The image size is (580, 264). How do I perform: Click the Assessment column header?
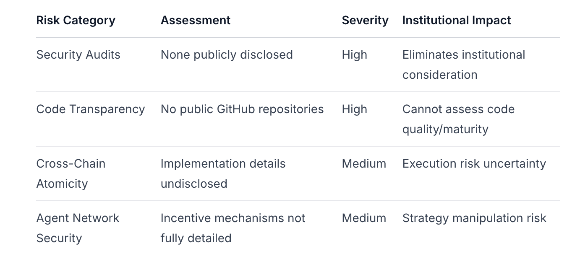[x=196, y=20]
